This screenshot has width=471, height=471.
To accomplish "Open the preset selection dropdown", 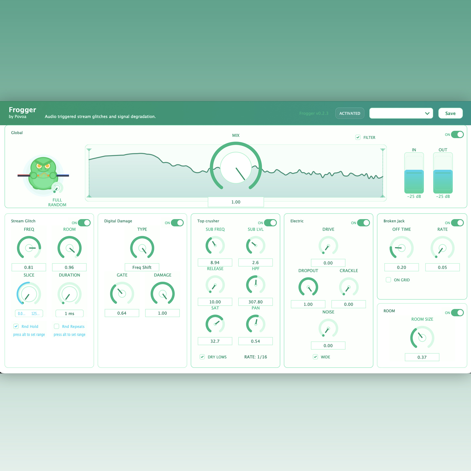I will (401, 113).
